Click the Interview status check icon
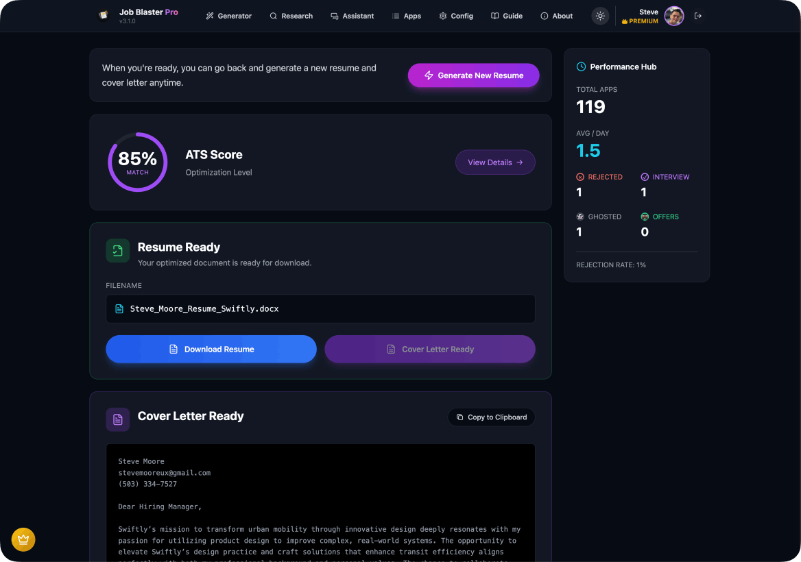 [x=645, y=177]
